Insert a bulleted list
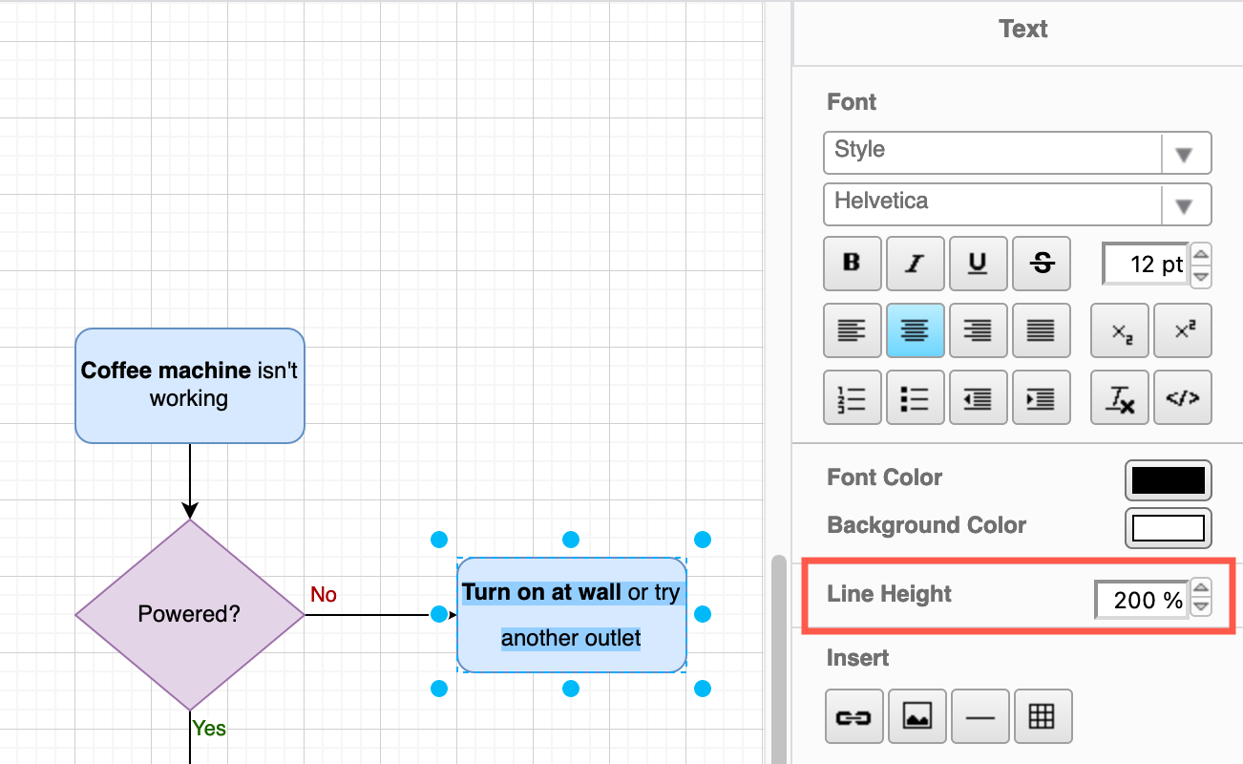The width and height of the screenshot is (1243, 764). coord(916,397)
